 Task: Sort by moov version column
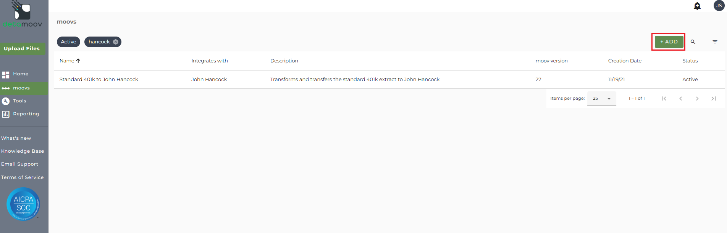coord(551,61)
